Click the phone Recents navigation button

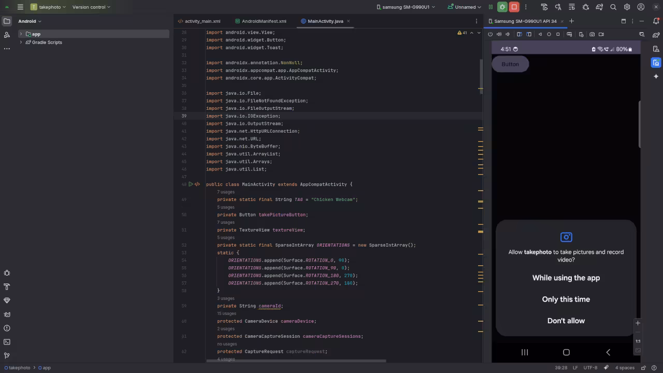(525, 352)
